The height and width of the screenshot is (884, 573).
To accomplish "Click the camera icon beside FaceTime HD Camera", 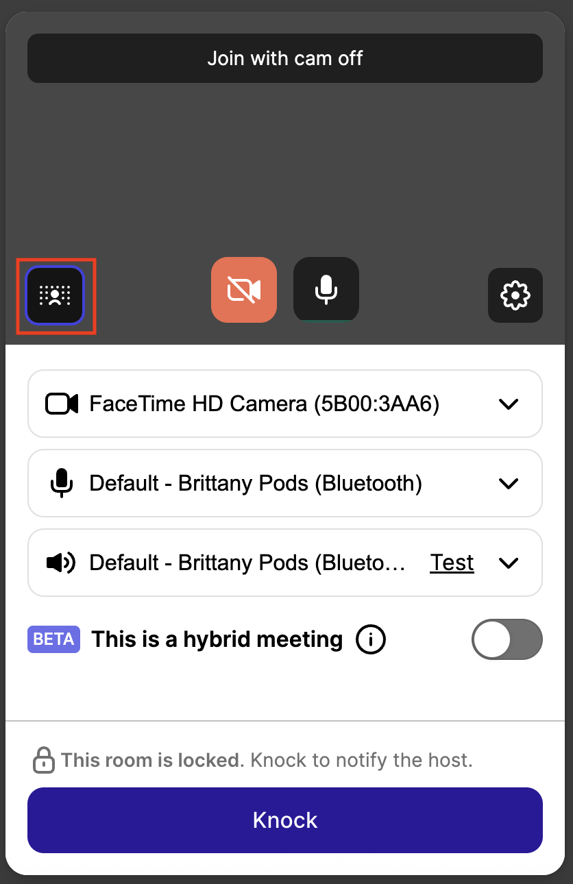I will [x=62, y=404].
